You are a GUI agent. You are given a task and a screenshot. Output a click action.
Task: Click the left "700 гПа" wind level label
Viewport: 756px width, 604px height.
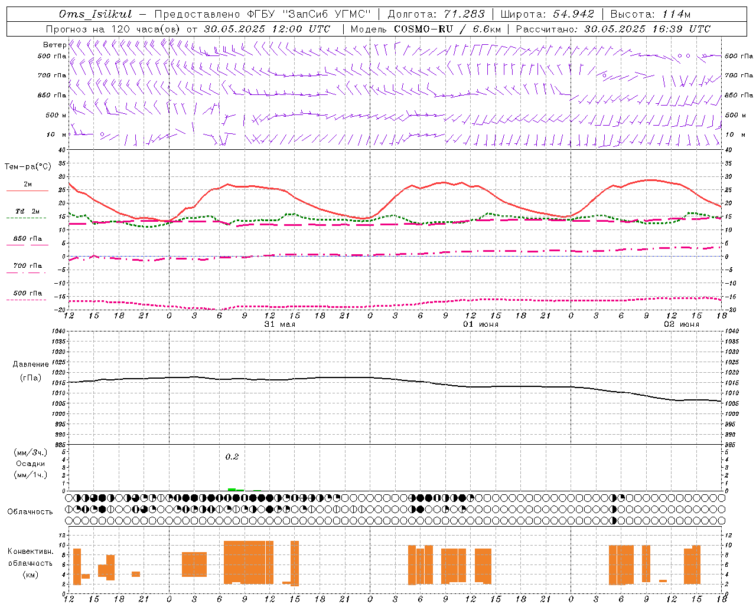click(52, 75)
